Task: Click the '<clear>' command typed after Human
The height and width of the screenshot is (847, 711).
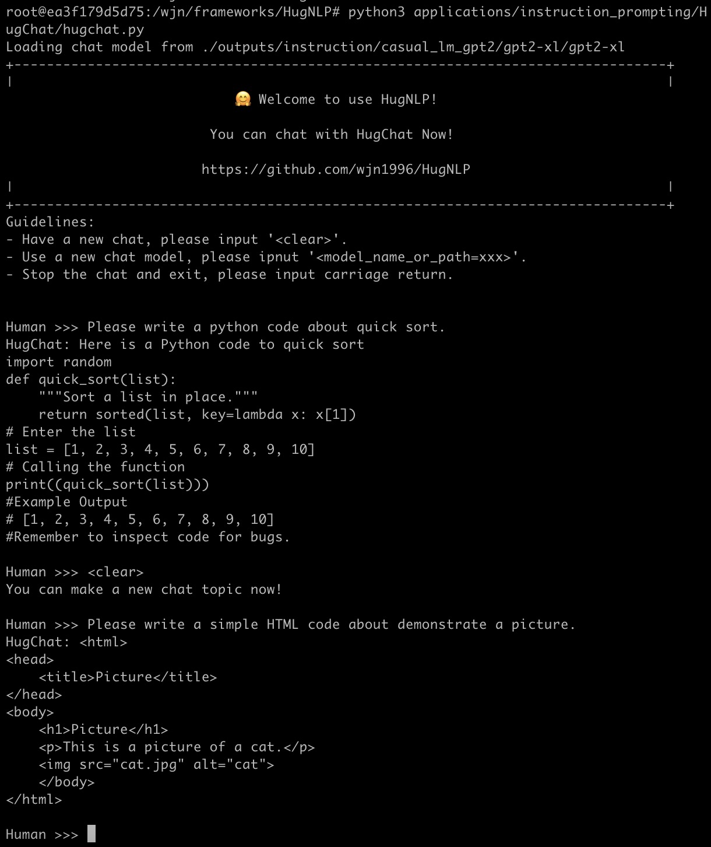Action: [115, 572]
